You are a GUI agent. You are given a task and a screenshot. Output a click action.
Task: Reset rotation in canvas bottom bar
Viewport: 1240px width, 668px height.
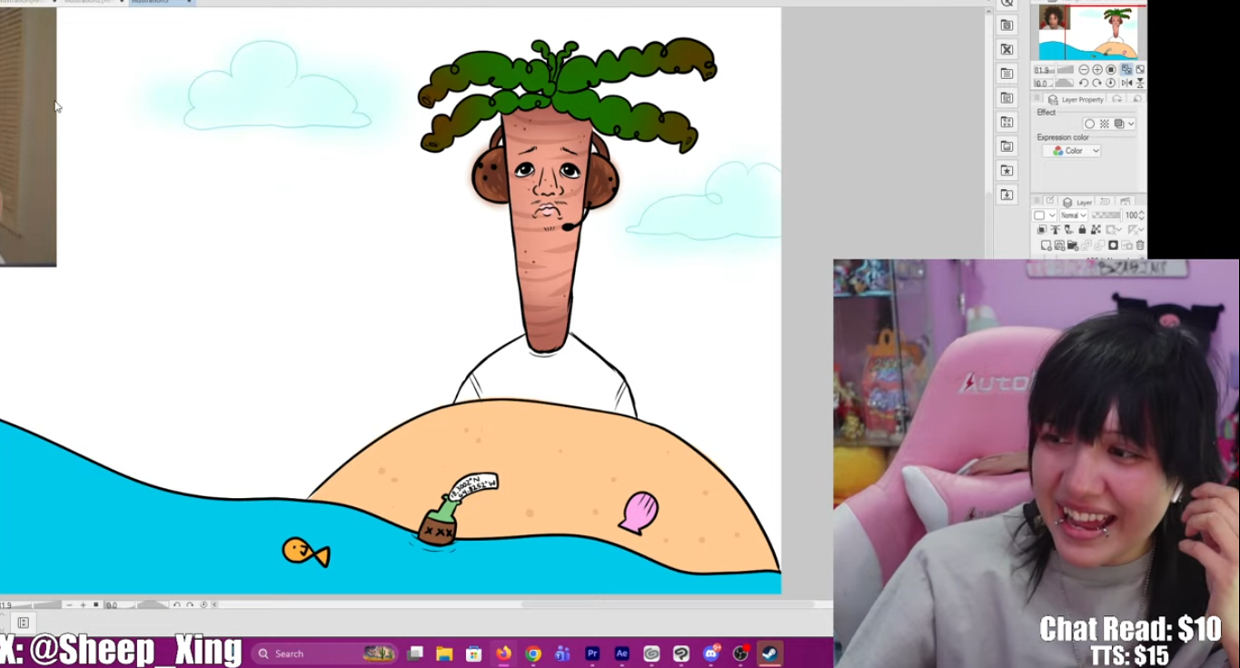[x=203, y=604]
